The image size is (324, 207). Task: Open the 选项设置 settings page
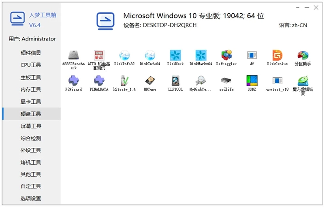pyautogui.click(x=31, y=198)
